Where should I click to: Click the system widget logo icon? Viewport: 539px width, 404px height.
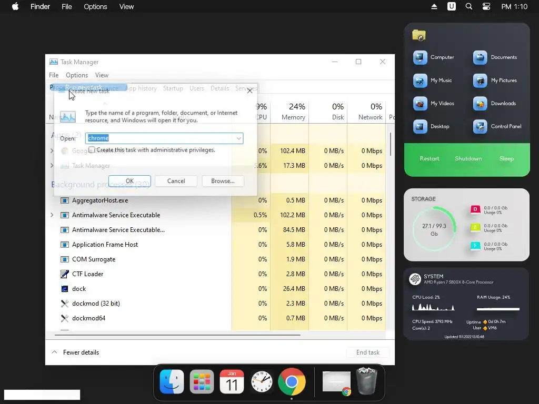tap(415, 279)
